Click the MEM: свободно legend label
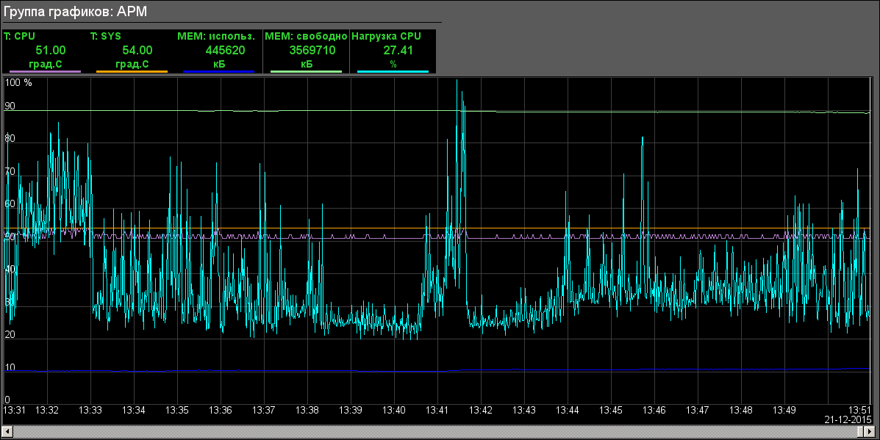 (x=305, y=35)
